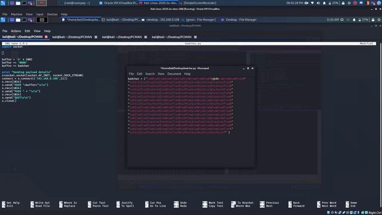Switch to Kali-Linux-2020.2a taskbar entry
Image resolution: width=382 pixels, height=215 pixels.
158,3
